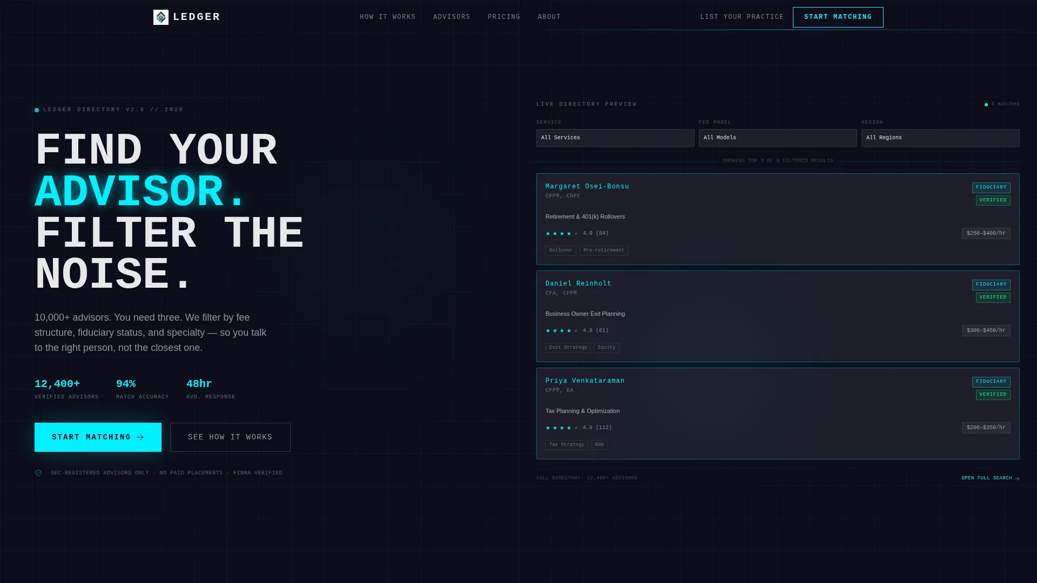Screen dimensions: 1037x583
Task: Click Retirement & 401(k) Rollovers text
Action: pyautogui.click(x=585, y=216)
